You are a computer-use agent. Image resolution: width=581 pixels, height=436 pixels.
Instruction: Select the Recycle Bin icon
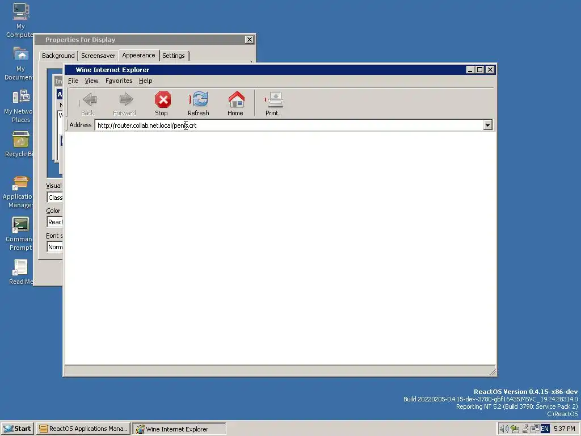[x=20, y=145]
